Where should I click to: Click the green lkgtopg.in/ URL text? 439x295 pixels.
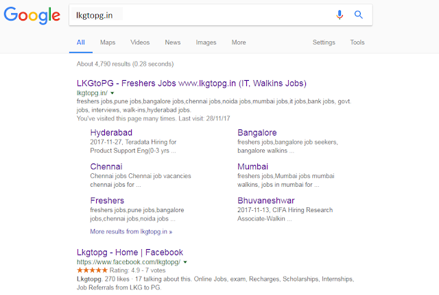click(x=92, y=93)
